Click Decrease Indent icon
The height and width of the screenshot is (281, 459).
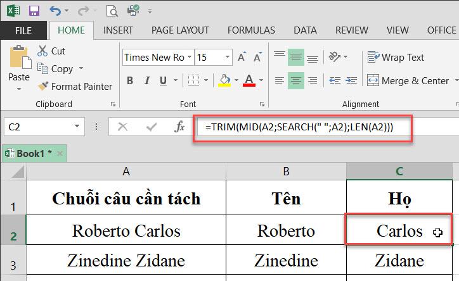tap(335, 80)
